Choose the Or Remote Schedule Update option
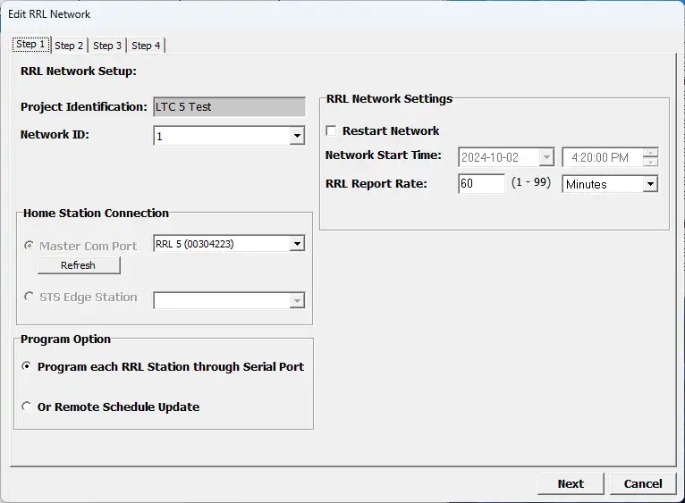 tap(28, 407)
